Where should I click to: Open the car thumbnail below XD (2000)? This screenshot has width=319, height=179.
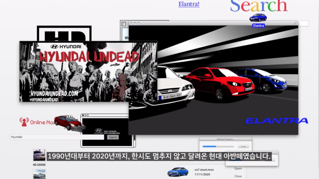39,174
